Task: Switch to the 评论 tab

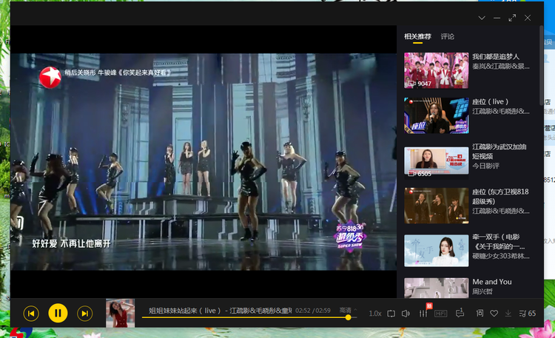Action: (448, 36)
